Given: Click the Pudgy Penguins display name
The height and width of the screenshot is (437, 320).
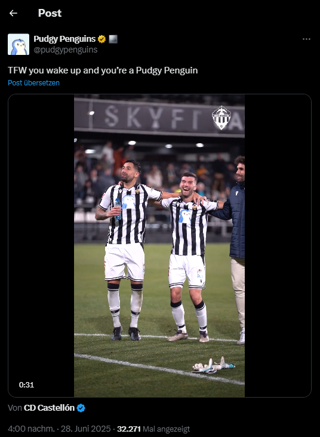Looking at the screenshot, I should point(64,39).
